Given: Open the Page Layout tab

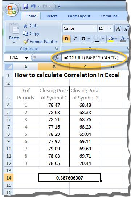Looking at the screenshot, I should click(x=79, y=16).
